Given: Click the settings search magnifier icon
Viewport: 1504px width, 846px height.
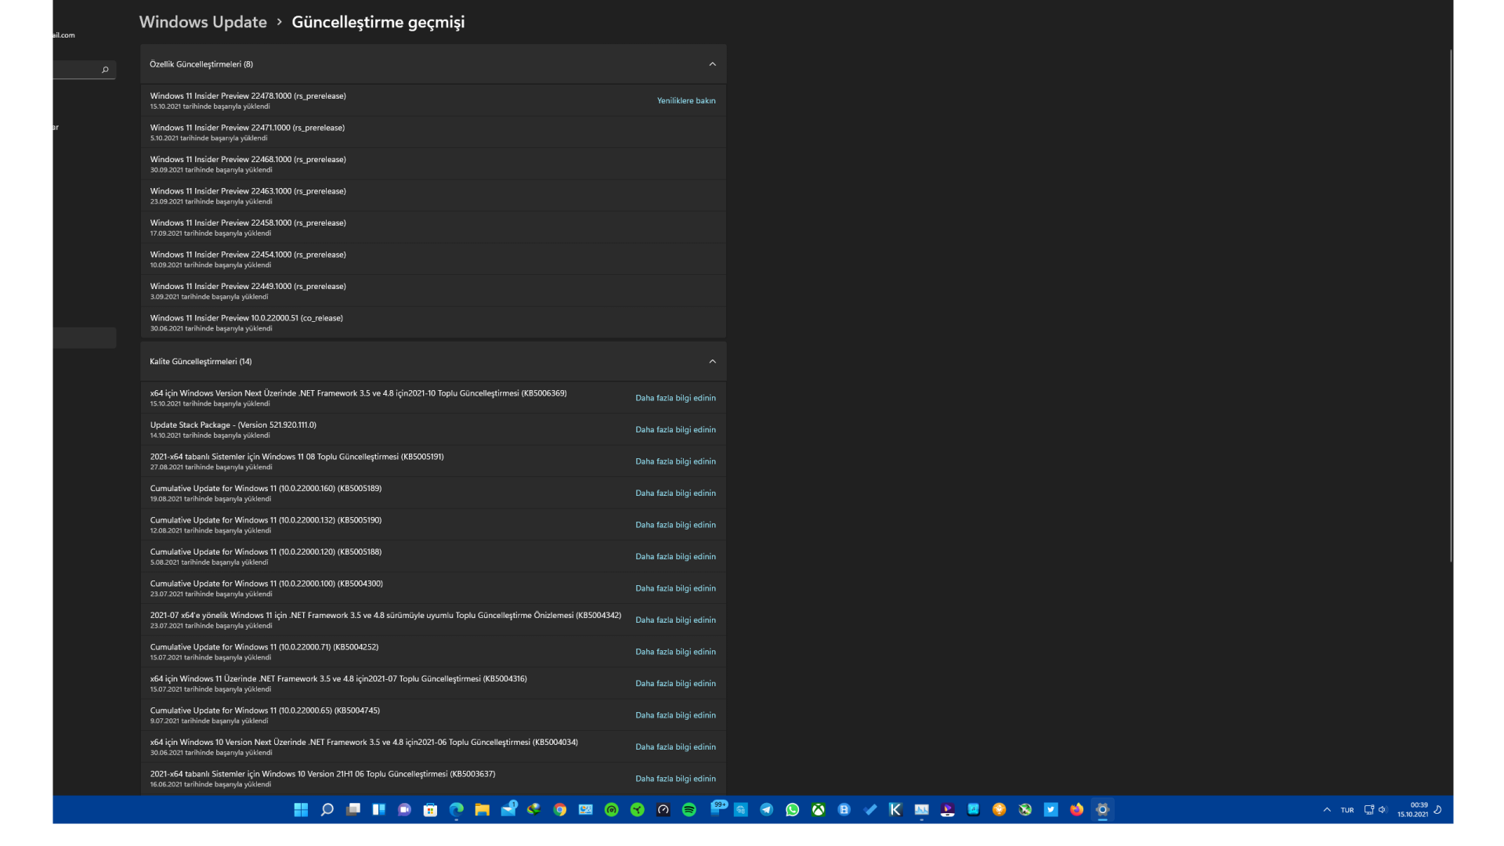Looking at the screenshot, I should [105, 70].
